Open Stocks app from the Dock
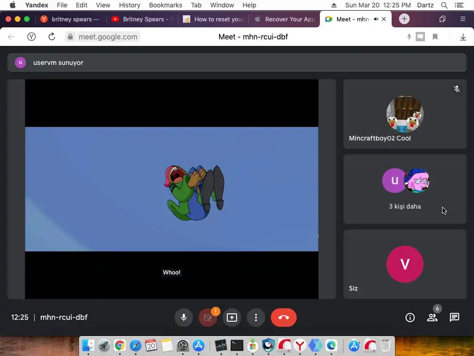The width and height of the screenshot is (474, 356). (x=221, y=345)
